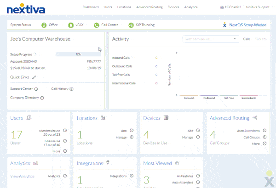
Task: Click the Office status icon
Action: [x=44, y=25]
